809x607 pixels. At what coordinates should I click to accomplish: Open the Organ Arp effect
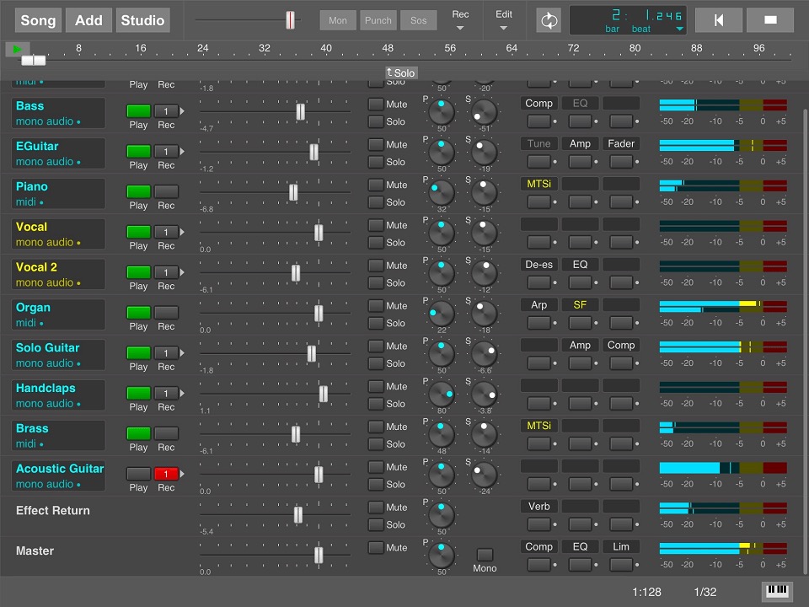point(538,304)
